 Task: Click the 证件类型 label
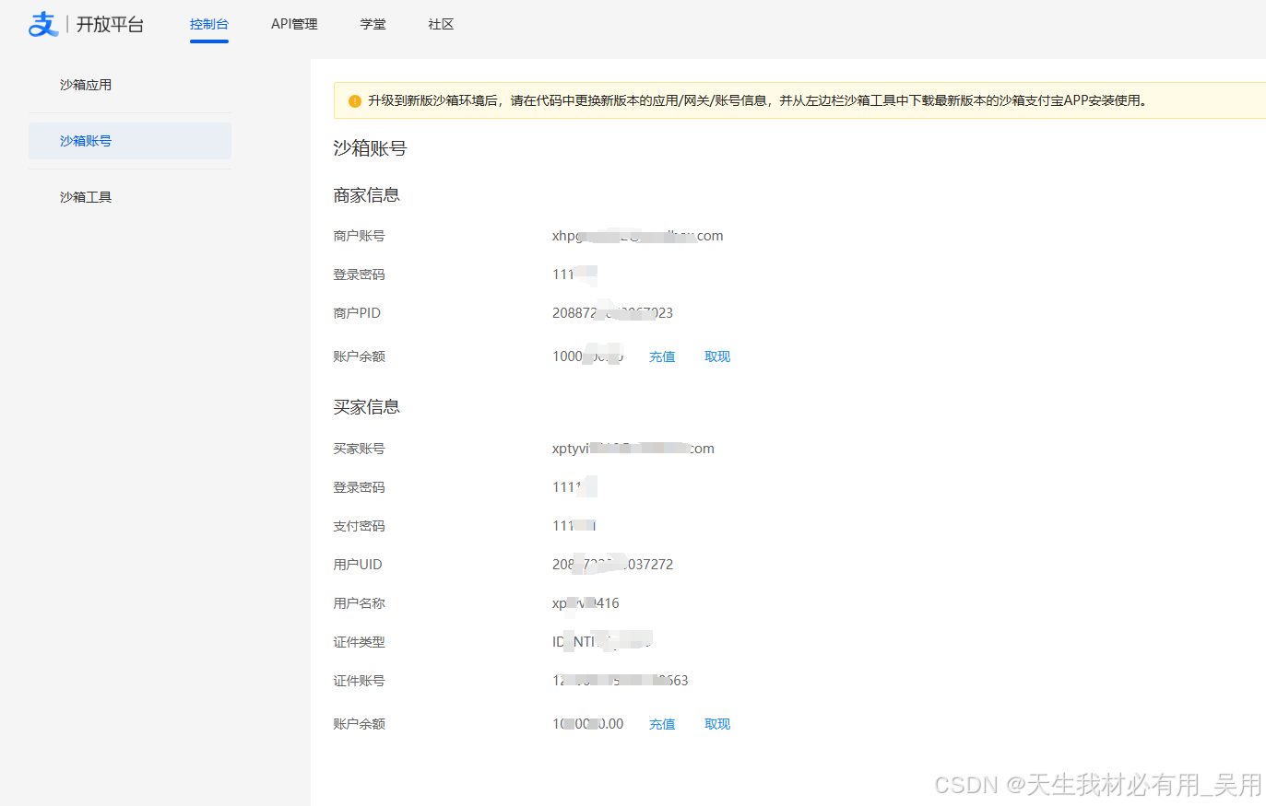point(359,642)
